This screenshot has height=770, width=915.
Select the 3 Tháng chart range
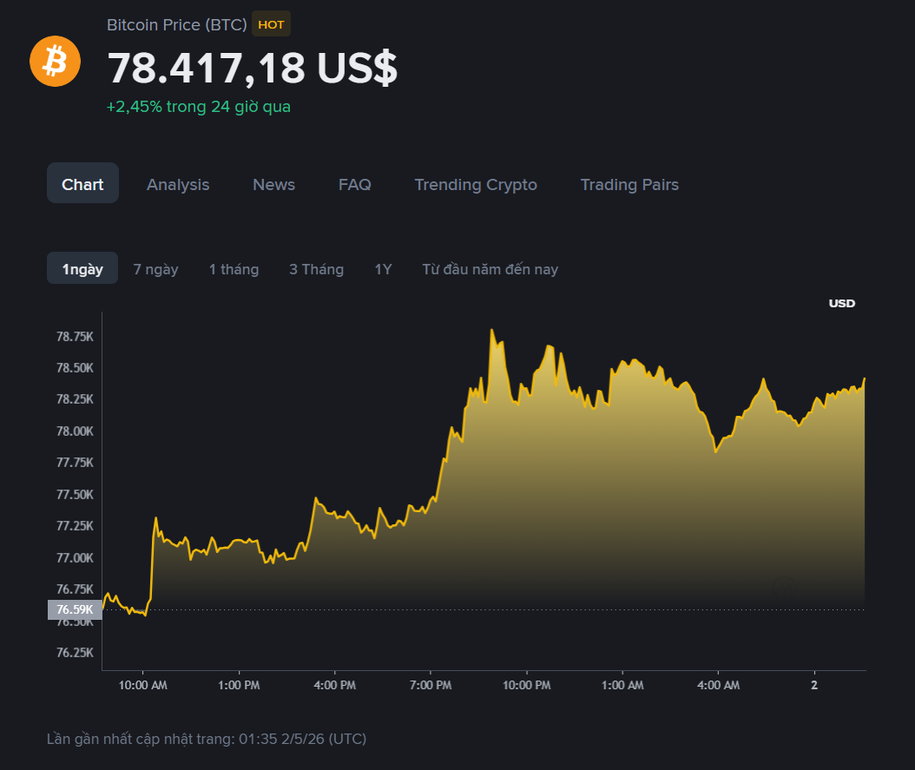(316, 269)
